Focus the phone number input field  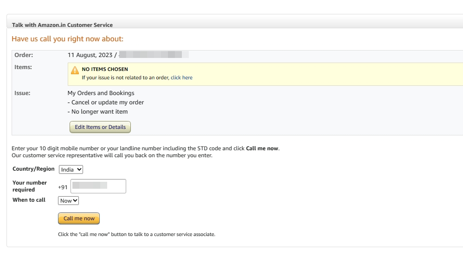tap(98, 186)
